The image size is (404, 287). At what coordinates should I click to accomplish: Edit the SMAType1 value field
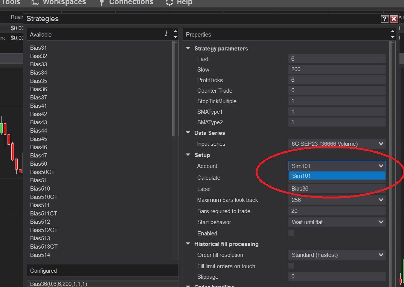[x=337, y=111]
